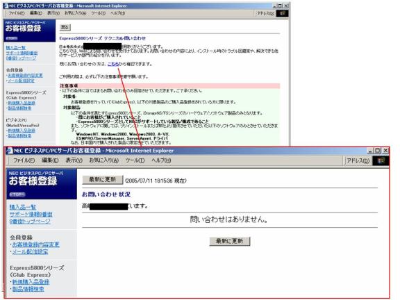
Task: Click アドレス(D) toolbar label in the front window
Action: tap(358, 160)
